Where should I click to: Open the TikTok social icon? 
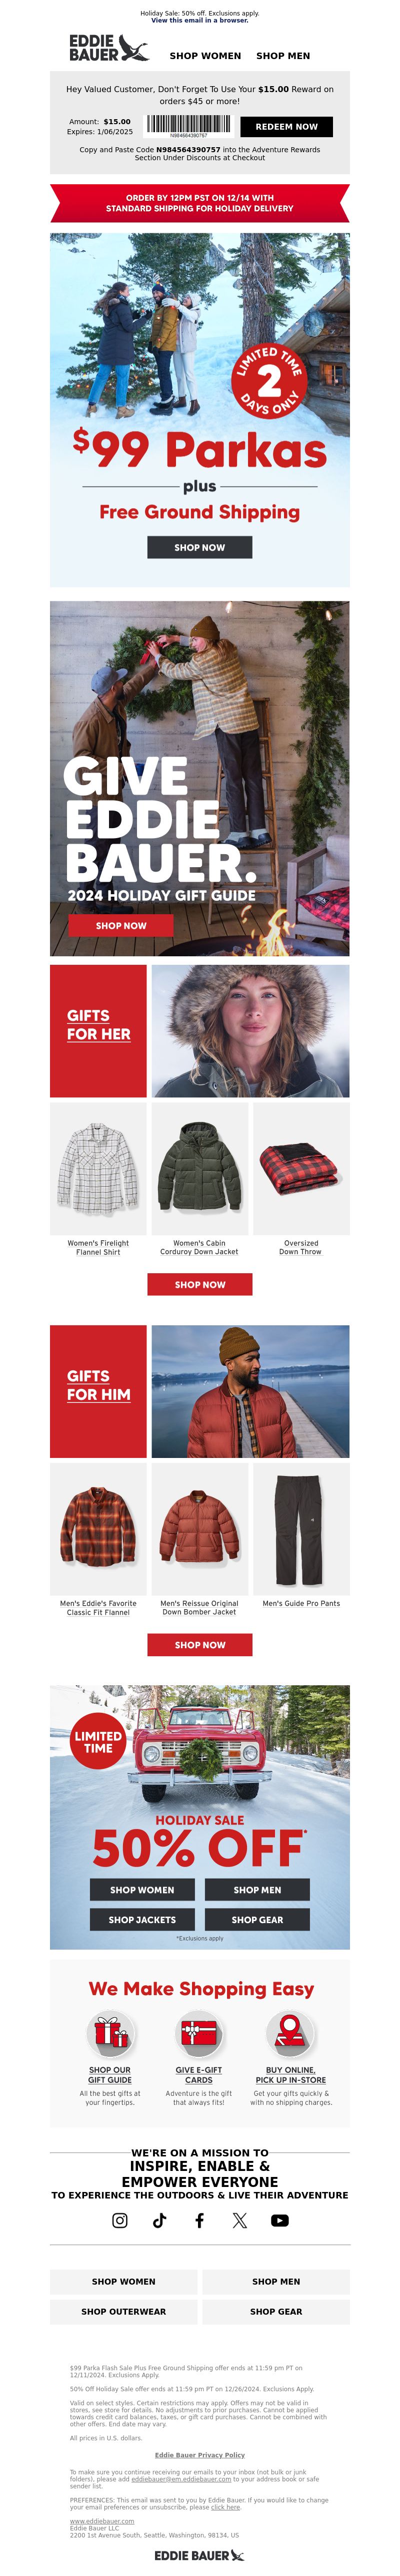159,2220
